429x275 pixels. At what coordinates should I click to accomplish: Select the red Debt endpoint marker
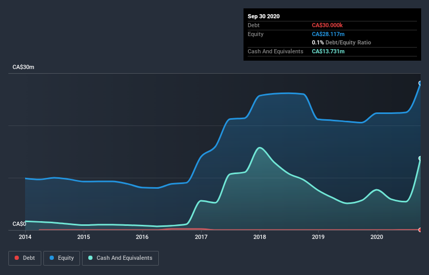(420, 230)
